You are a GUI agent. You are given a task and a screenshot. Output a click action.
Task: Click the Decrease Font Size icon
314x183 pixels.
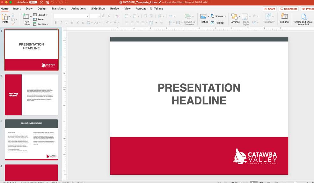[x=109, y=16]
